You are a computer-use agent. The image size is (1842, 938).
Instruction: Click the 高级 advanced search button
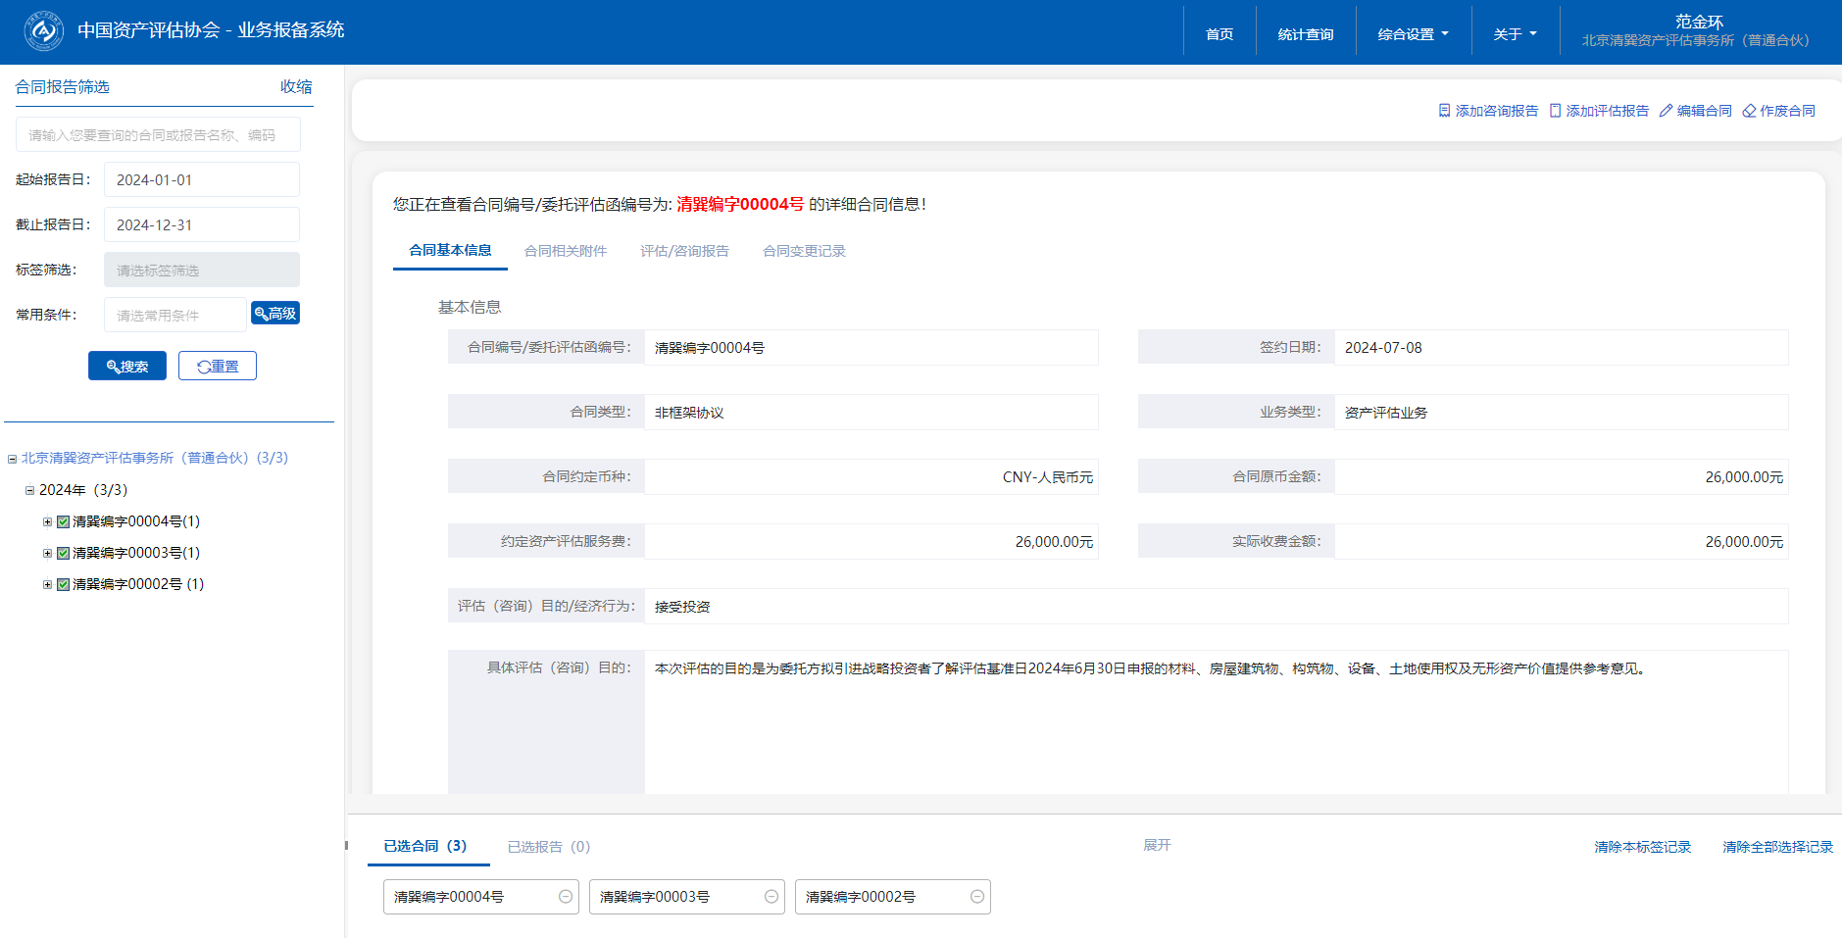[x=275, y=314]
